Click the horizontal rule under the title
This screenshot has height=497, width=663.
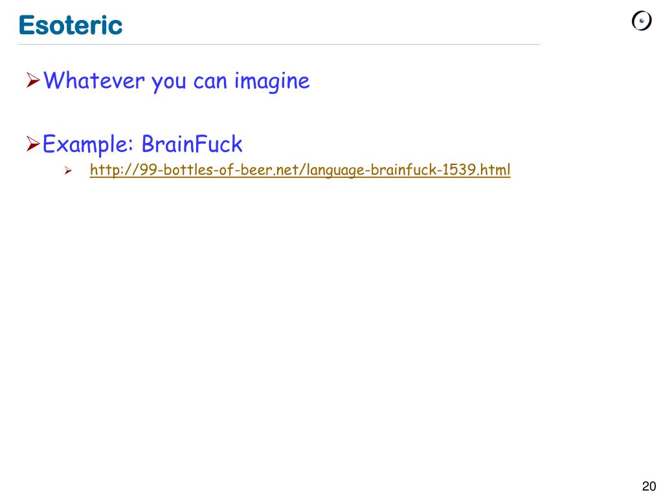click(279, 44)
